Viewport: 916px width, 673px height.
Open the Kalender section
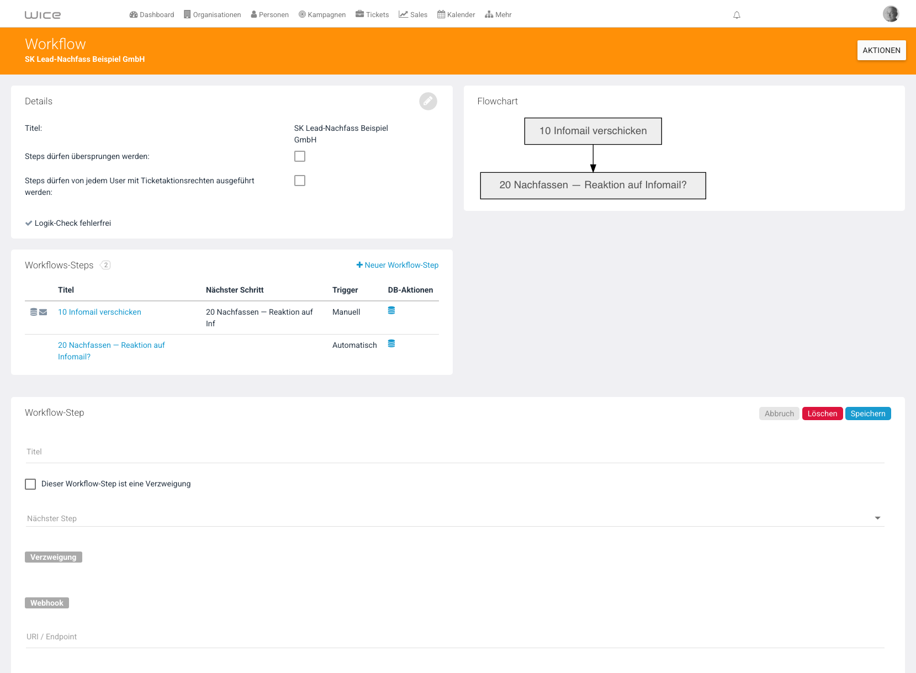456,14
